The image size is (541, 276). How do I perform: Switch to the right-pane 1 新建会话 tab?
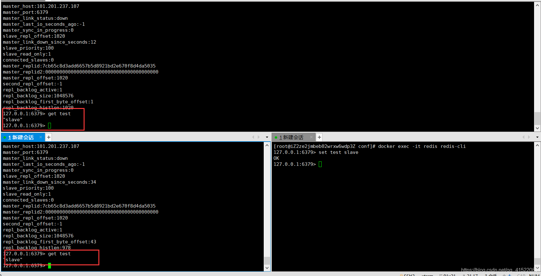click(x=291, y=138)
